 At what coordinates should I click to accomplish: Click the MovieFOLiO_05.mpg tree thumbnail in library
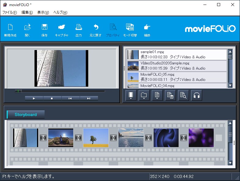pyautogui.click(x=133, y=77)
